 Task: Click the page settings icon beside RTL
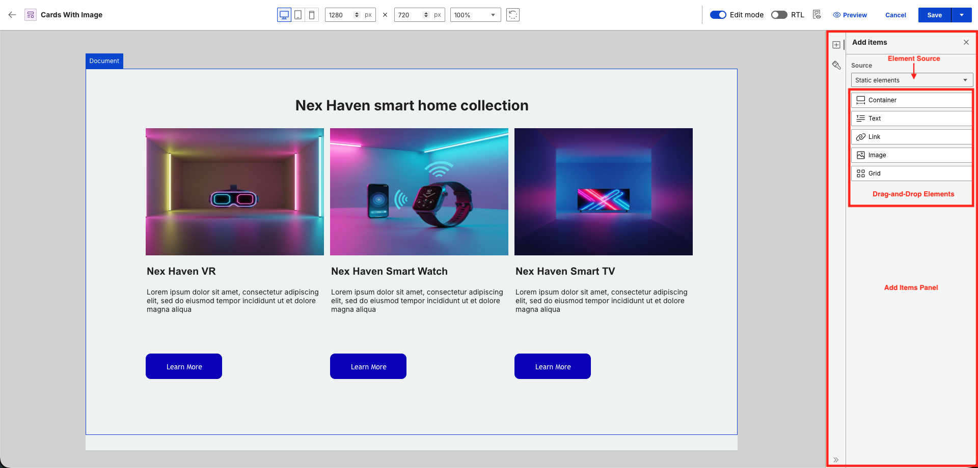[817, 15]
